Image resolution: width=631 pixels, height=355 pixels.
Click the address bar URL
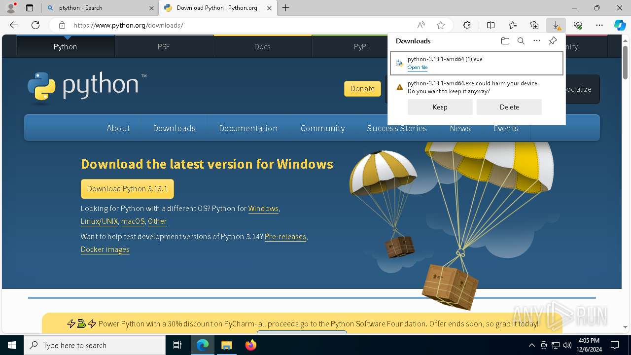[128, 25]
